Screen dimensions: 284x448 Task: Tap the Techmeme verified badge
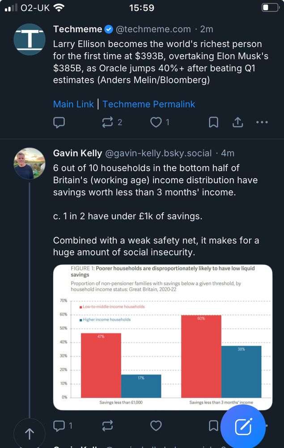pos(109,30)
